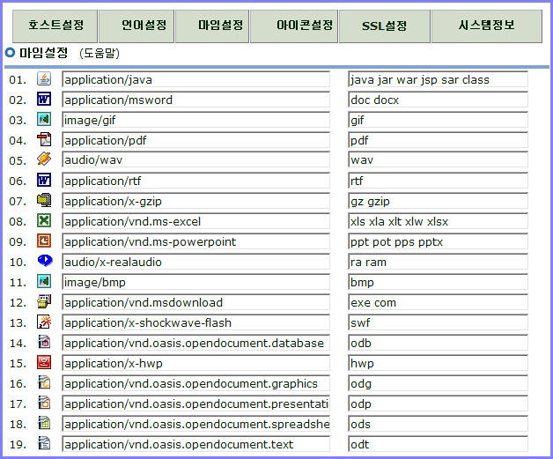Click the Word icon beside application/msword

pos(44,100)
